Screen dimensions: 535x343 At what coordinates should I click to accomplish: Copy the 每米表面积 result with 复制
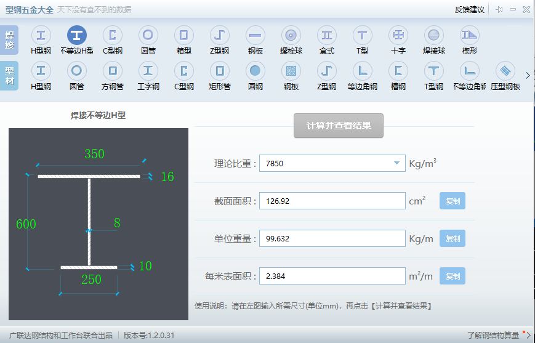pyautogui.click(x=453, y=276)
